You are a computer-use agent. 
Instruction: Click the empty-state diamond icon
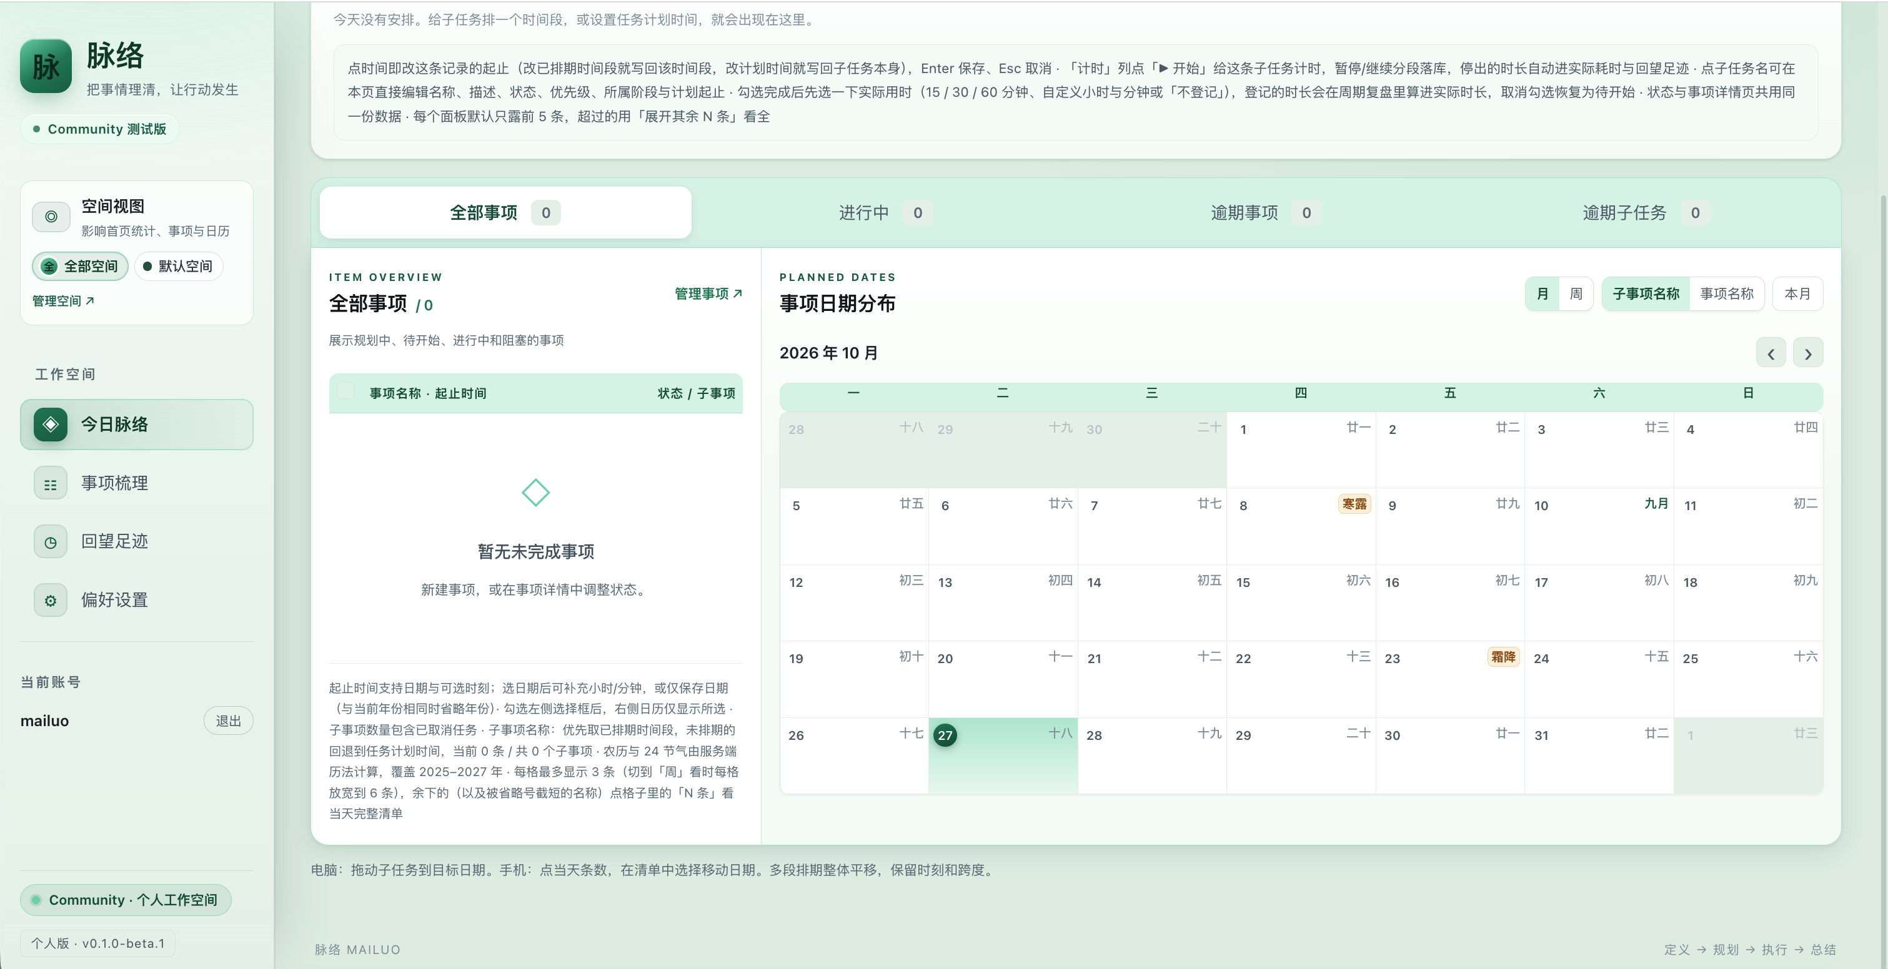tap(536, 493)
